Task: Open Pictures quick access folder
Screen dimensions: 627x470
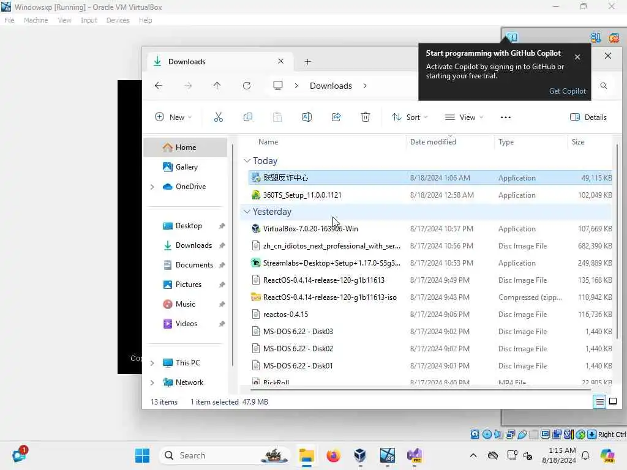Action: click(186, 285)
